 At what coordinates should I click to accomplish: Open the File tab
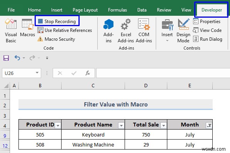(x=11, y=10)
